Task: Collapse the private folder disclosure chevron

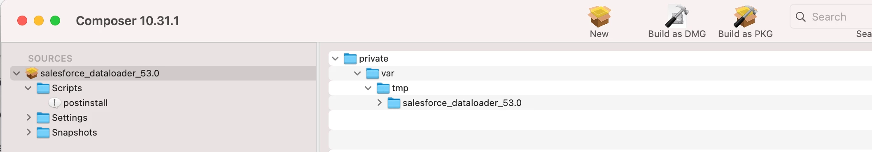Action: click(x=335, y=58)
